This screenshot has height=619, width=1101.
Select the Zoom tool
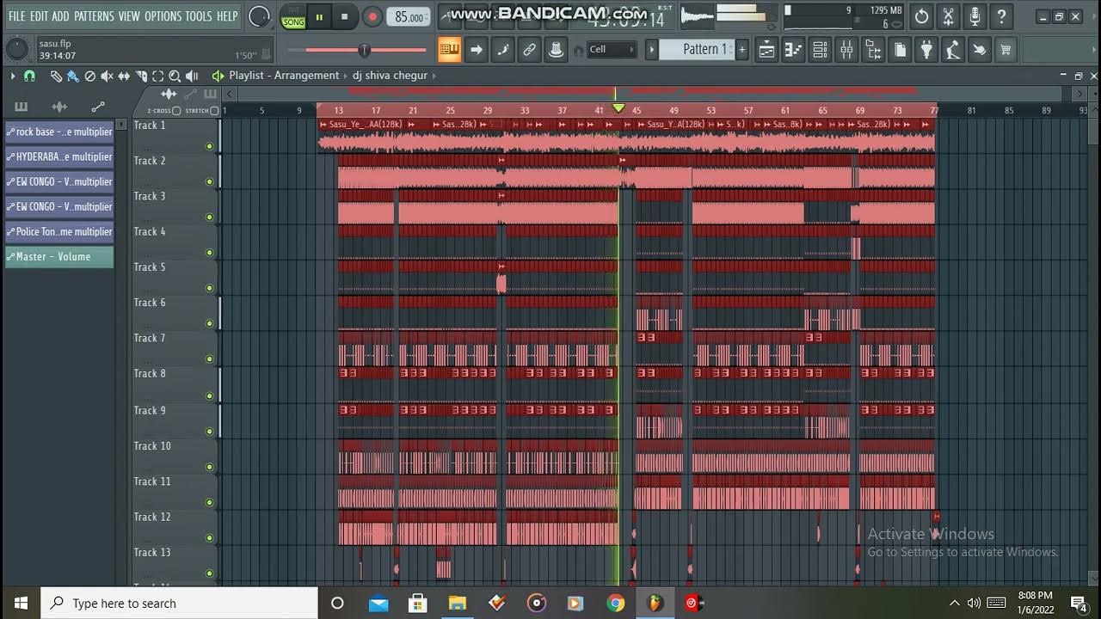click(175, 76)
